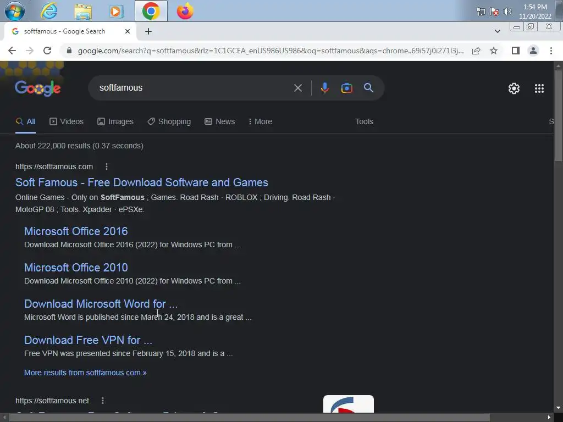The height and width of the screenshot is (422, 563).
Task: Open a new tab with plus button
Action: coord(148,31)
